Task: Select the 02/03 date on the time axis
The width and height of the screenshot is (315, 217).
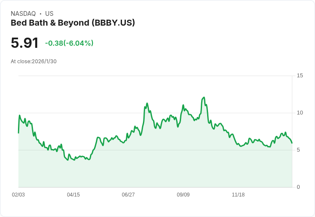Action: 18,195
